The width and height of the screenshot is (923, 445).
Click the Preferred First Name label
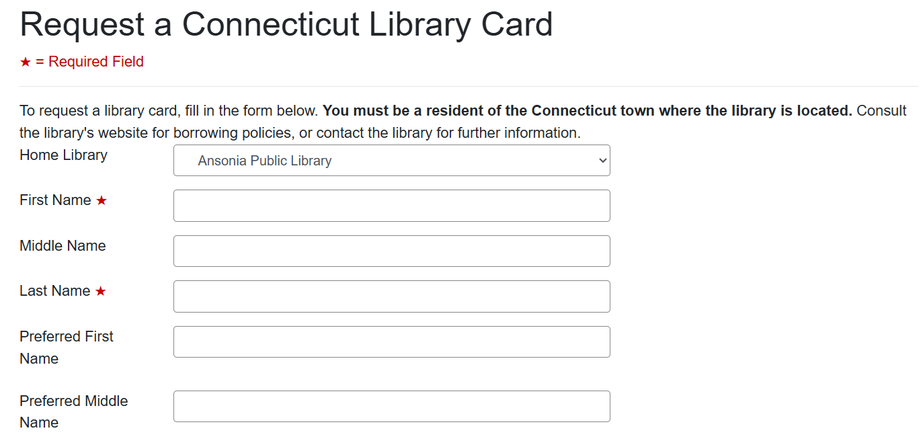pos(67,347)
